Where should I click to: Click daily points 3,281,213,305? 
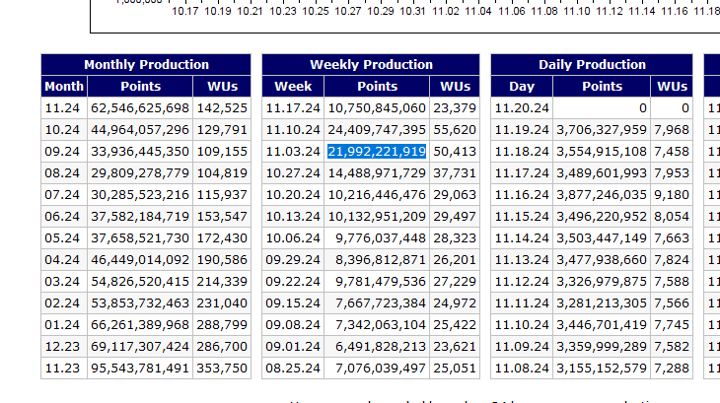tap(602, 303)
